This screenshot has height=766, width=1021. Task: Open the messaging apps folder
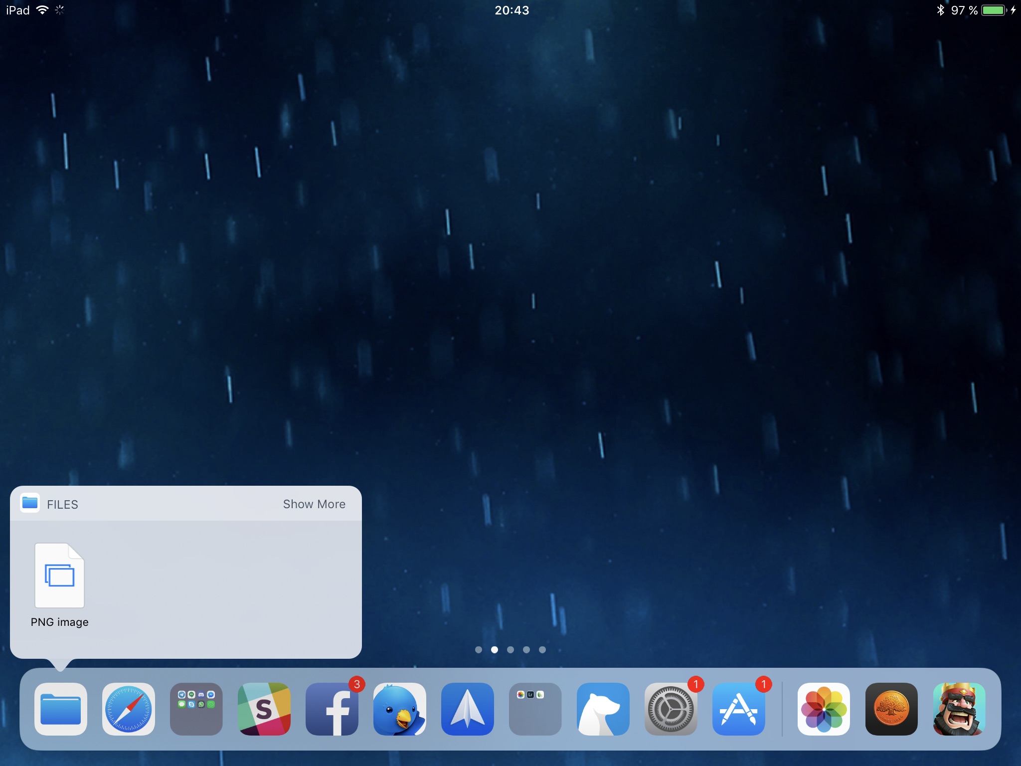(196, 709)
